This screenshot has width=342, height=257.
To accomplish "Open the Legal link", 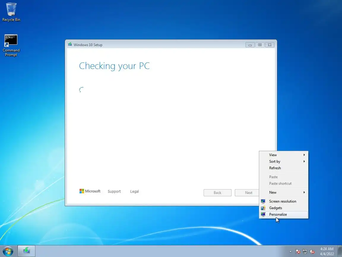I will coord(134,192).
